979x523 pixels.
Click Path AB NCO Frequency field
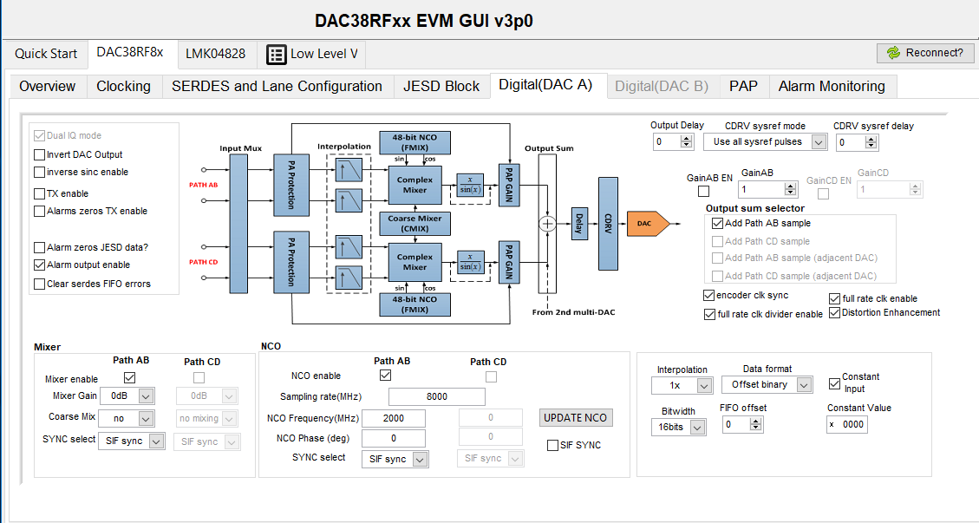394,419
